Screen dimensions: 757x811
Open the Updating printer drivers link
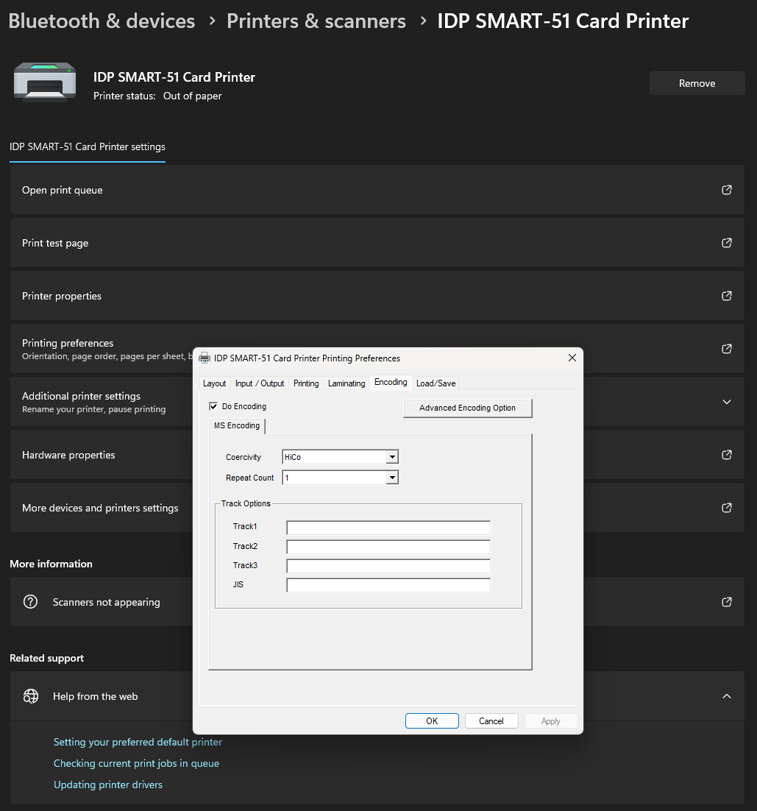pos(108,785)
